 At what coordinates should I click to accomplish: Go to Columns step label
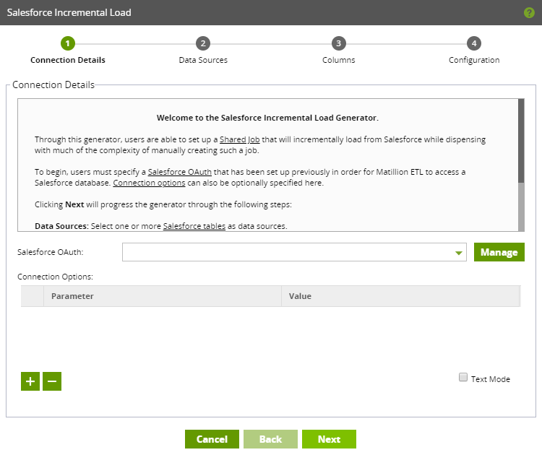pos(339,60)
